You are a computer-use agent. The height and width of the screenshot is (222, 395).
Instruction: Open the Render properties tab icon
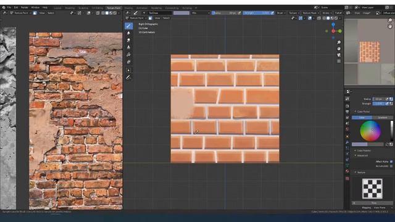347,106
